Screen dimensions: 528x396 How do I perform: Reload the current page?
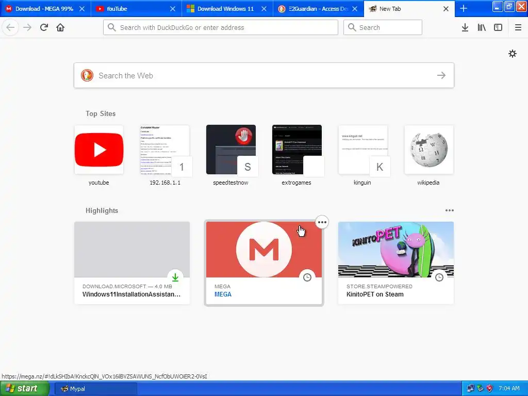pyautogui.click(x=44, y=27)
